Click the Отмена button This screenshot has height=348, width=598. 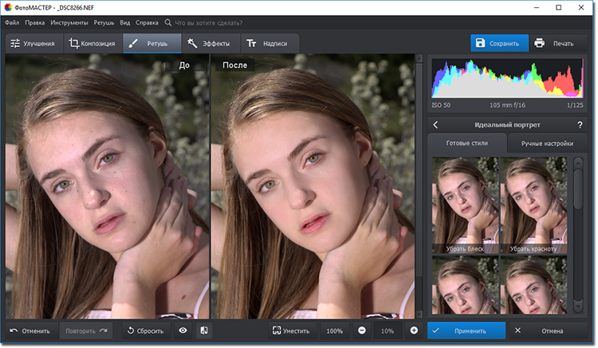pyautogui.click(x=545, y=330)
